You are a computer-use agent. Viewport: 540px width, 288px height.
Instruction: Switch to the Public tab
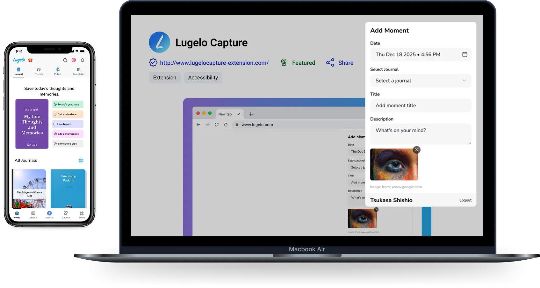coord(58,71)
